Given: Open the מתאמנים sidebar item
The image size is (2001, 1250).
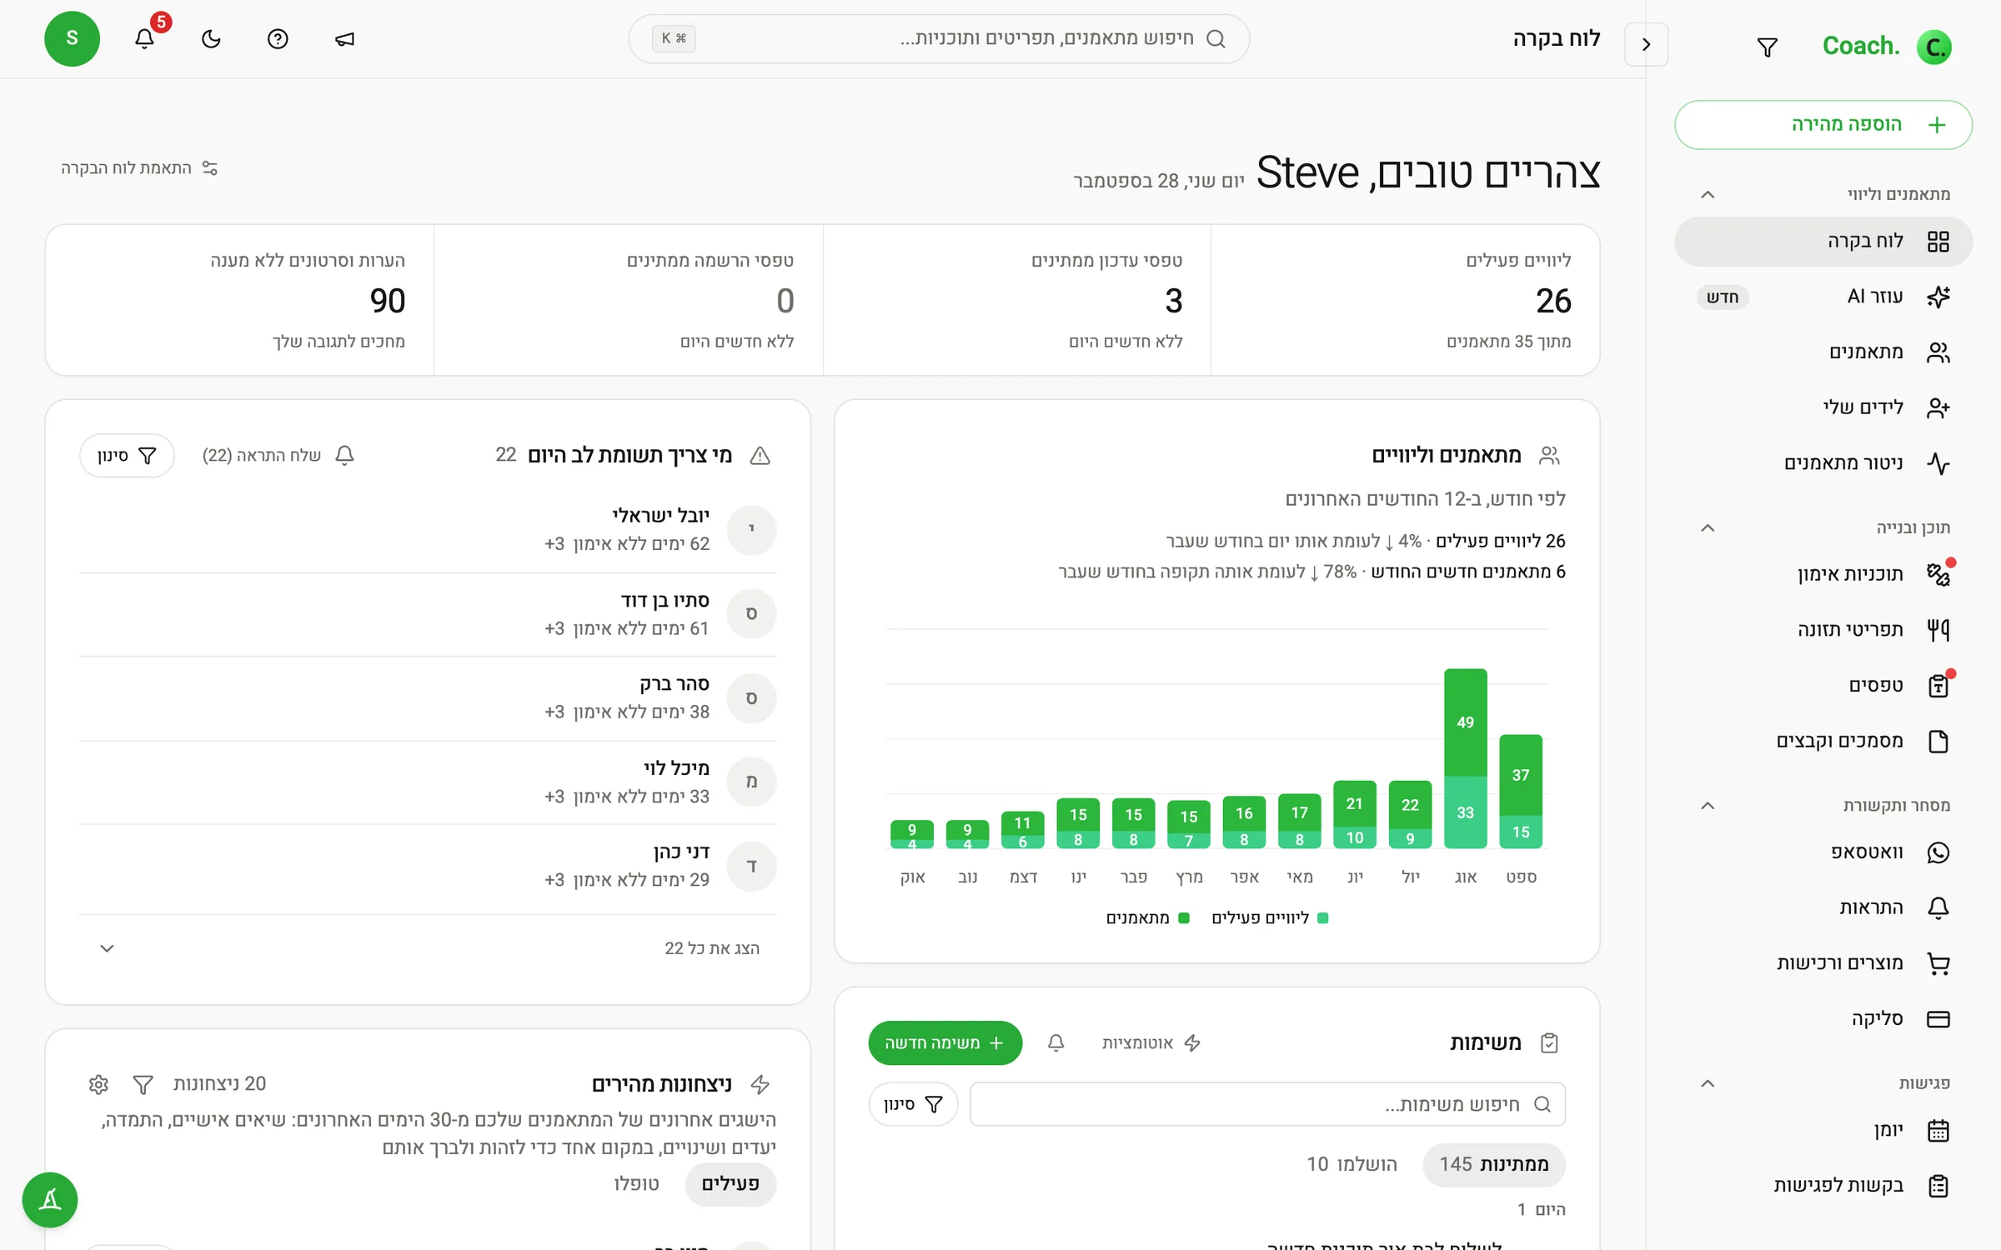Looking at the screenshot, I should point(1823,352).
